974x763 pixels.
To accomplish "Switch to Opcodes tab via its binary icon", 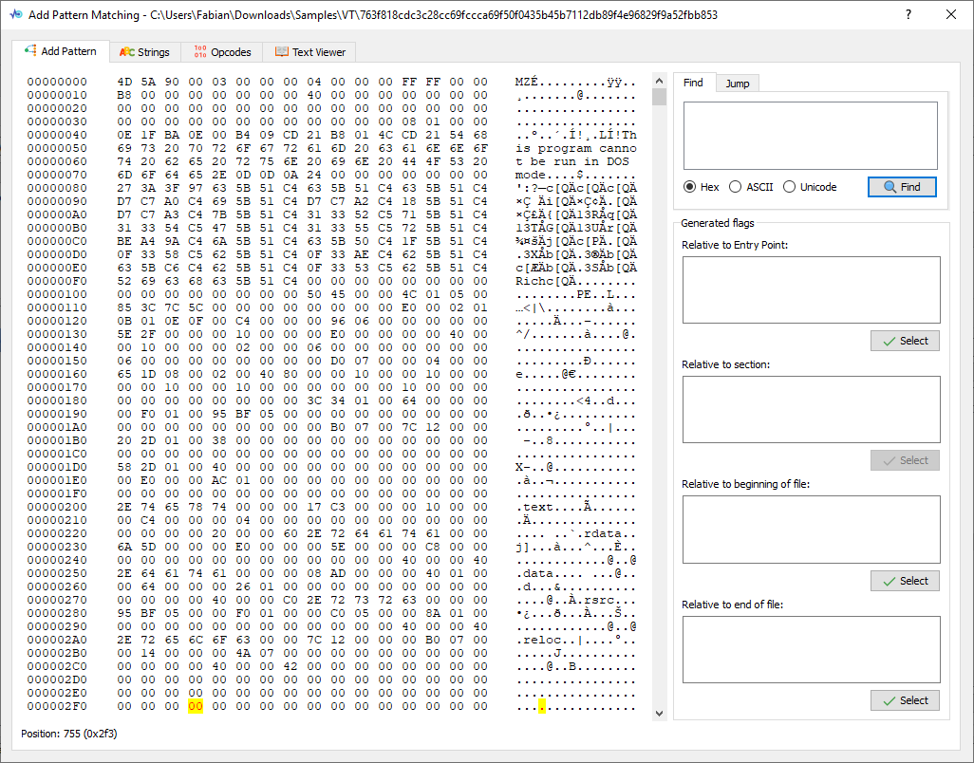I will [x=199, y=52].
